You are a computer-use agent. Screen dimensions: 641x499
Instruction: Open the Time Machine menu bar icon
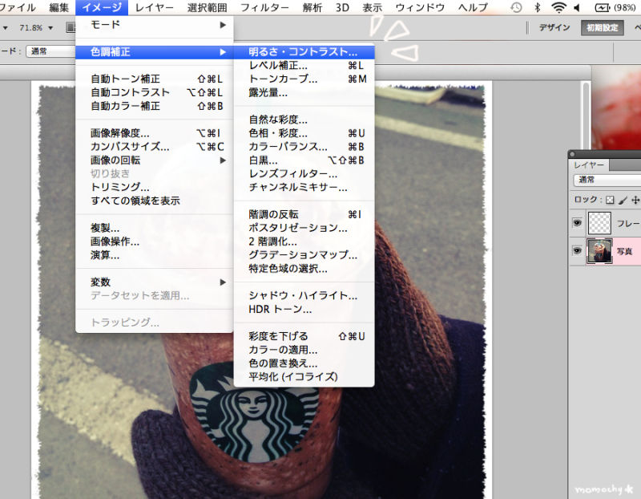click(x=516, y=7)
